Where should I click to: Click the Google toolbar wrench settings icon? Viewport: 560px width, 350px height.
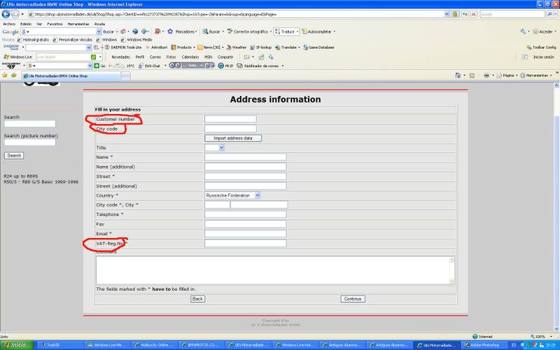(523, 31)
